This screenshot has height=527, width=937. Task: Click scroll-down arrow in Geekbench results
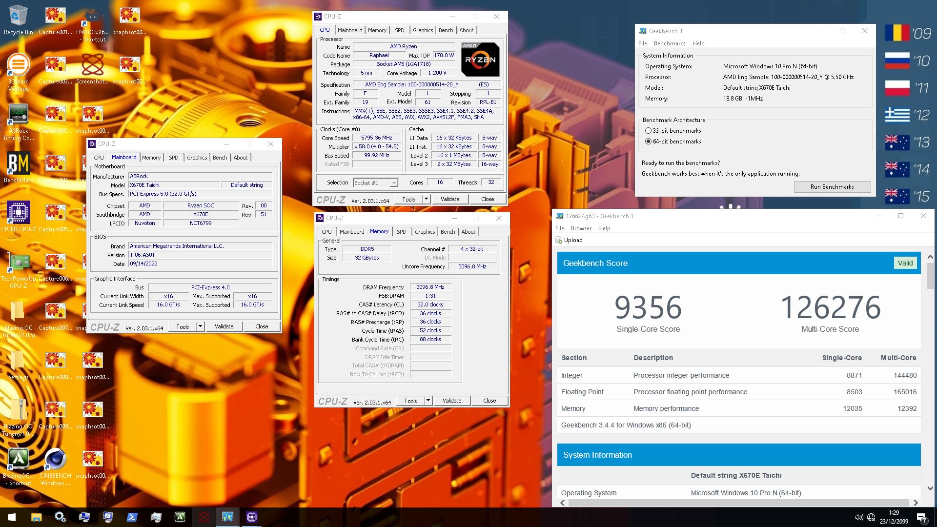[930, 488]
